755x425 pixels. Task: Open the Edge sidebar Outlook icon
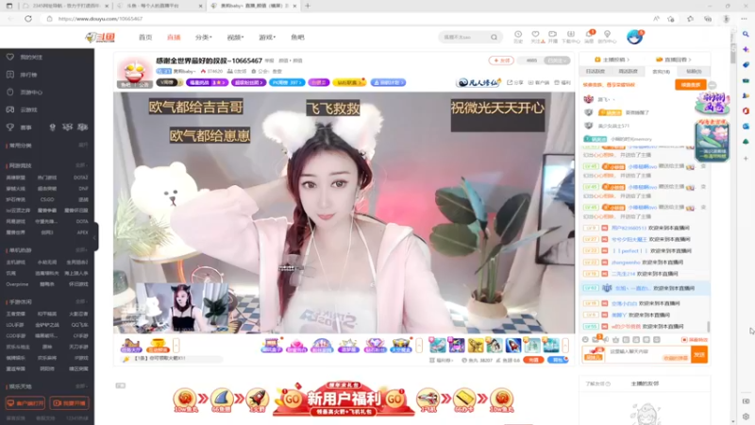point(746,127)
